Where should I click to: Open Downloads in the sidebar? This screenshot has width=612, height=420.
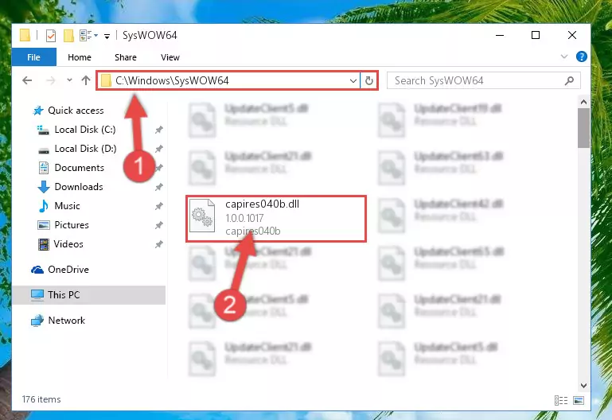coord(70,187)
